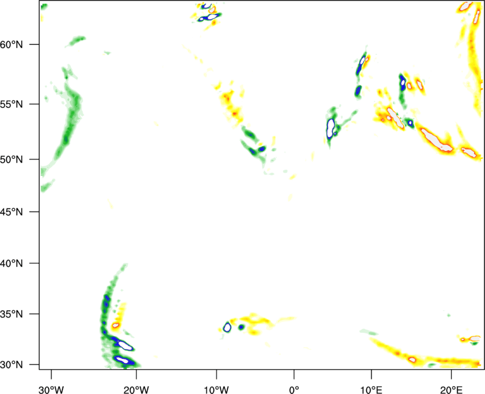The width and height of the screenshot is (485, 394).
Task: Click the 20°W longitude label
Action: point(136,390)
